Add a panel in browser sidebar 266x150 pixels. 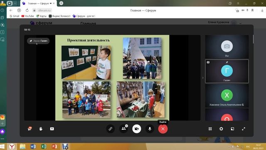[2, 124]
